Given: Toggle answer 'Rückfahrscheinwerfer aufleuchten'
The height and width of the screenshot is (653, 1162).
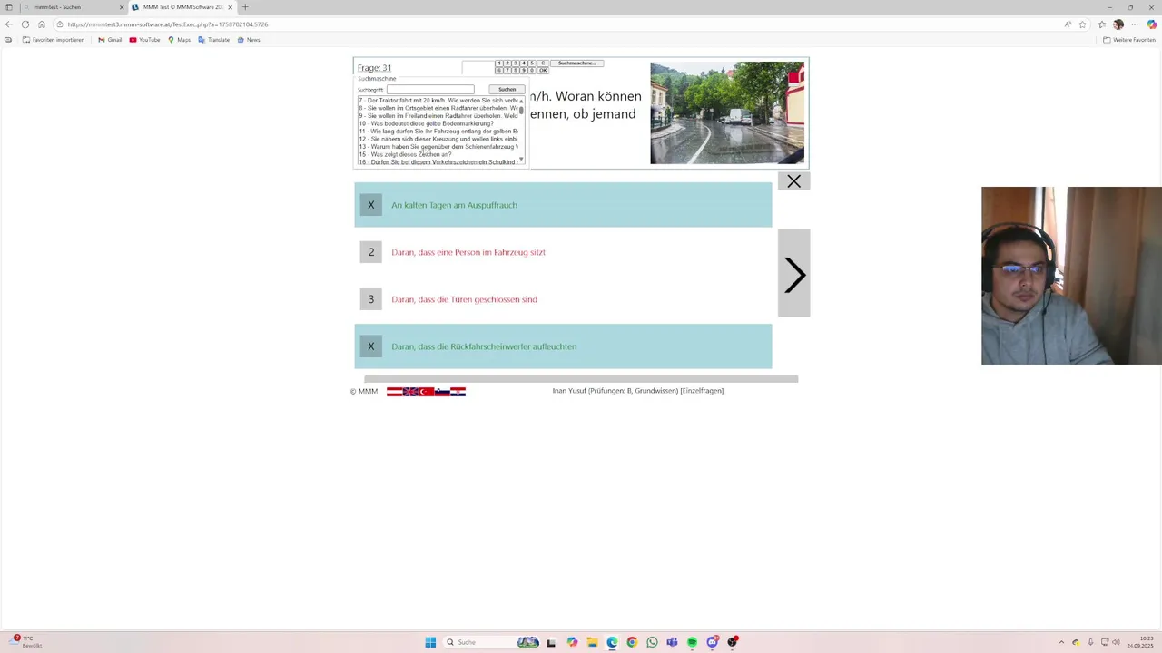Looking at the screenshot, I should pyautogui.click(x=563, y=346).
